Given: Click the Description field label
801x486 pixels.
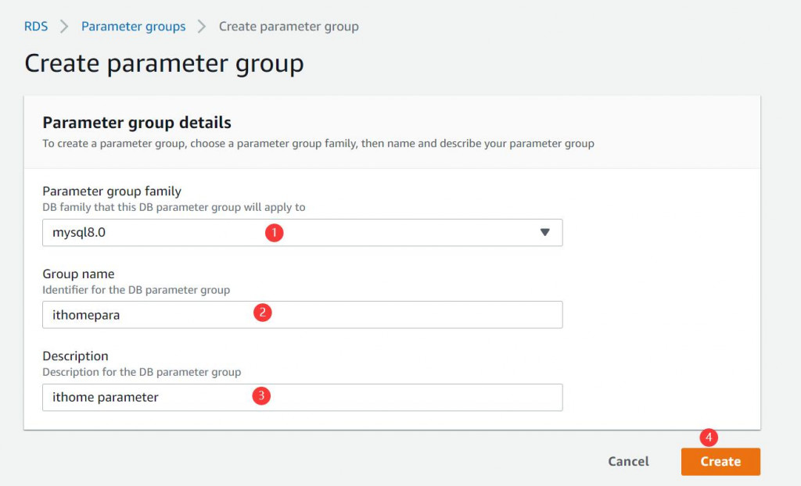Looking at the screenshot, I should tap(75, 356).
